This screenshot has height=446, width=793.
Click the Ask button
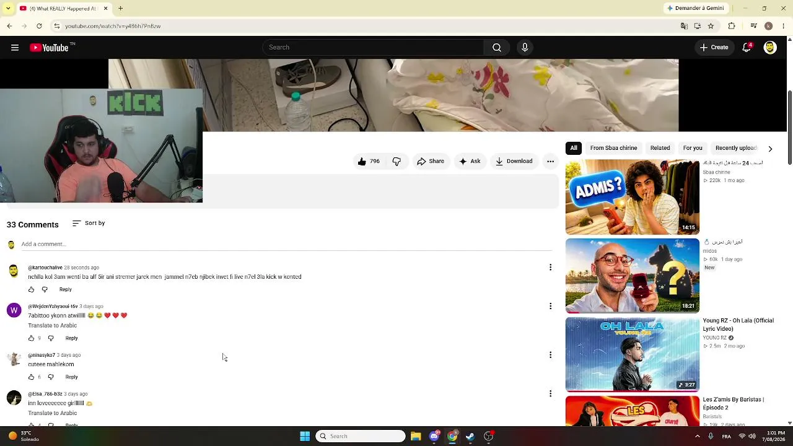coord(470,162)
